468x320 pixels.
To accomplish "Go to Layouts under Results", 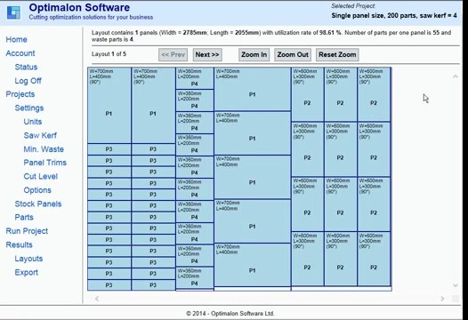I will click(28, 259).
